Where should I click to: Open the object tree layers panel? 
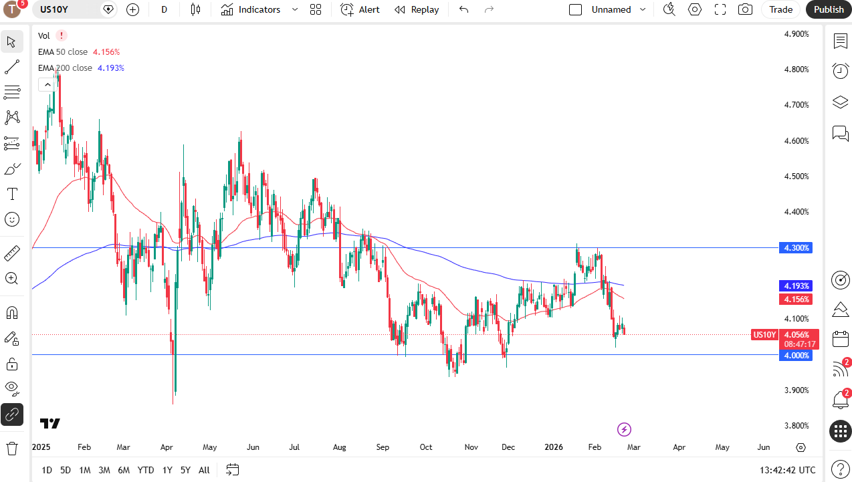coord(840,102)
